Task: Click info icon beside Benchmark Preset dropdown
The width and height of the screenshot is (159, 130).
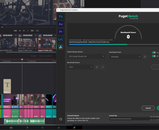Action: (x=145, y=57)
